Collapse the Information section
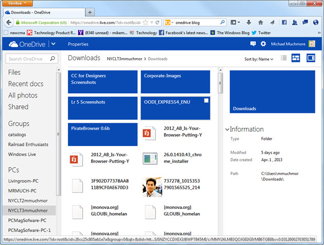Viewport: 324px width, 245px height. click(227, 129)
